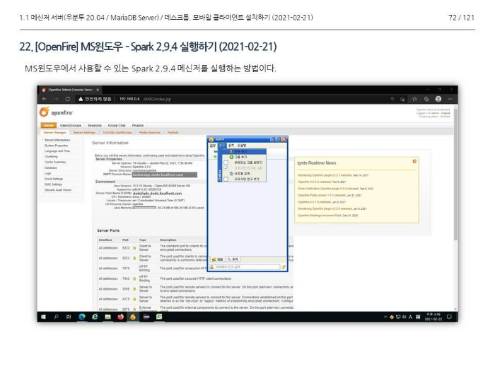Screen dimensions: 495x371
Task: Open the Group Chat tab
Action: pos(117,125)
